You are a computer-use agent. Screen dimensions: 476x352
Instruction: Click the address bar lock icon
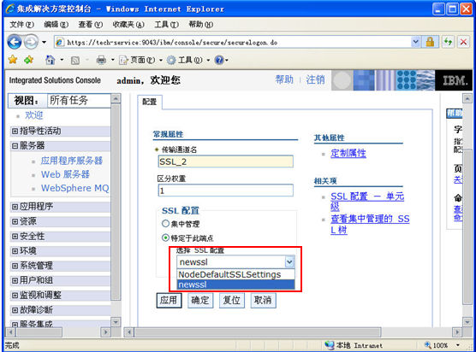[430, 42]
